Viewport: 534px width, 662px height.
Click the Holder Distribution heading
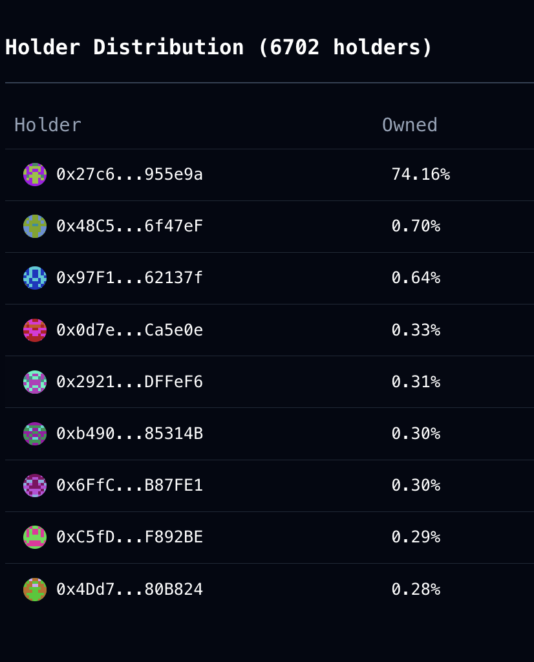(x=219, y=47)
